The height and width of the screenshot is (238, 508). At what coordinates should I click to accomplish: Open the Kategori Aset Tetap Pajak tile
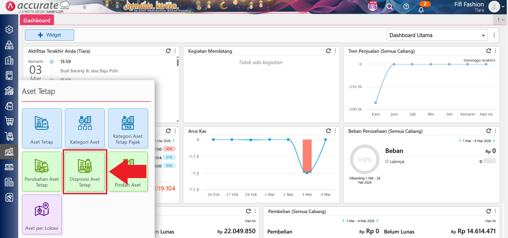pos(128,128)
